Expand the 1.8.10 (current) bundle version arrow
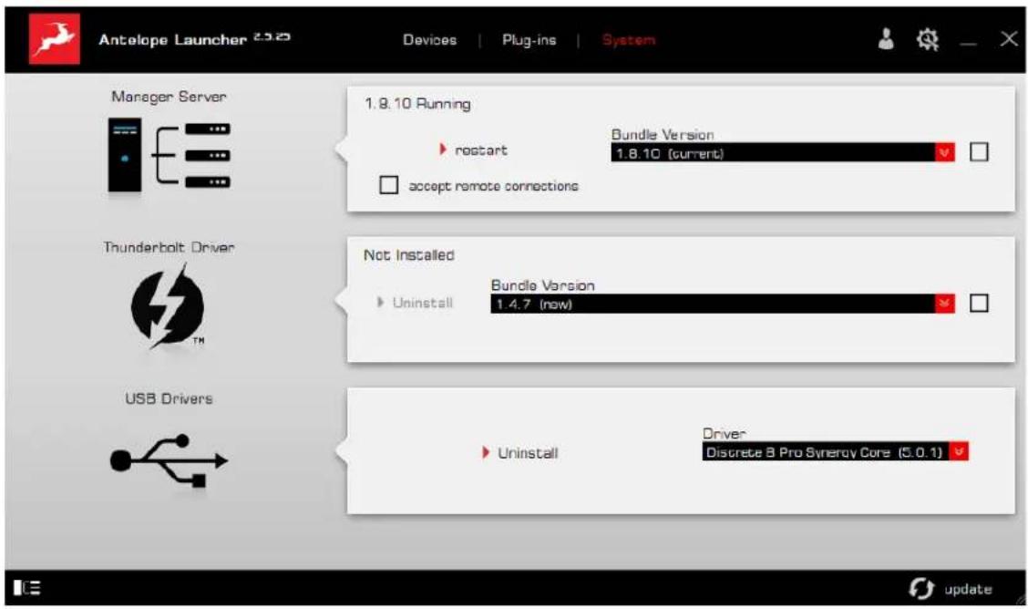This screenshot has width=1028, height=609. tap(945, 153)
